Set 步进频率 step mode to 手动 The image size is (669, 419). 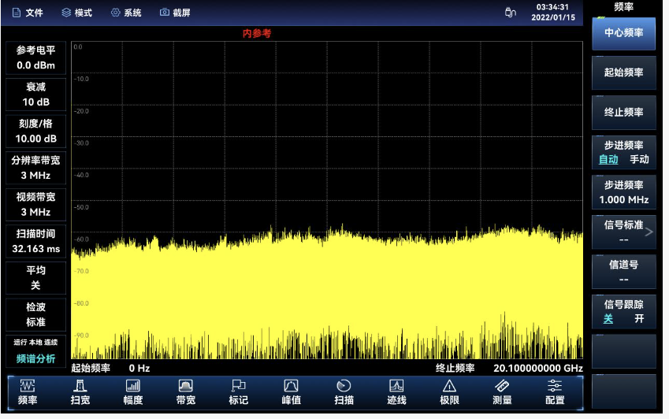639,159
